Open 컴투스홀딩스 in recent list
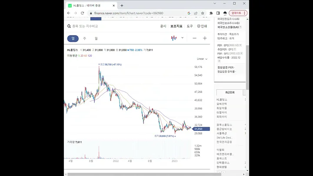The image size is (313, 176). (x=224, y=125)
